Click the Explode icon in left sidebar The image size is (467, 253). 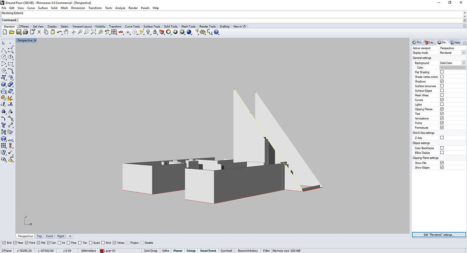click(x=10, y=98)
